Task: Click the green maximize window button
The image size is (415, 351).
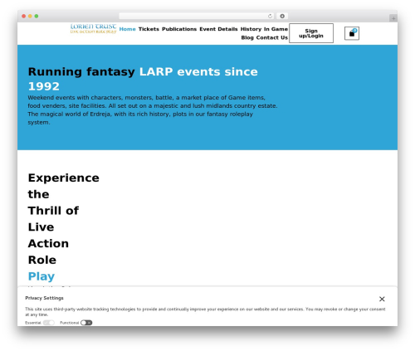Action: click(37, 16)
